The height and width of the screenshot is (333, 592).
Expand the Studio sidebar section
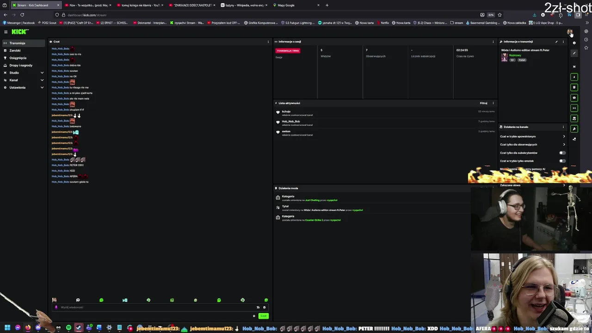(24, 73)
